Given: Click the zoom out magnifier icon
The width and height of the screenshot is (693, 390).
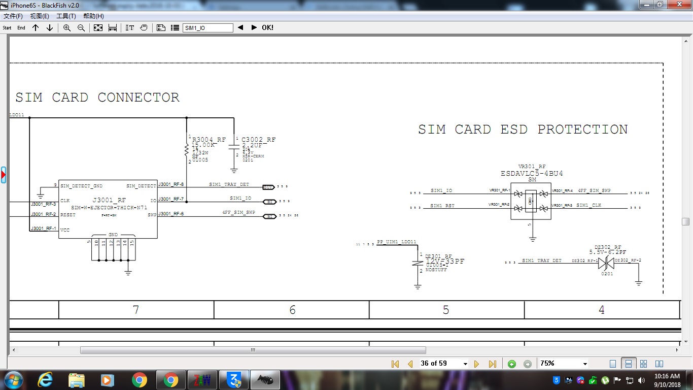Looking at the screenshot, I should tap(81, 28).
